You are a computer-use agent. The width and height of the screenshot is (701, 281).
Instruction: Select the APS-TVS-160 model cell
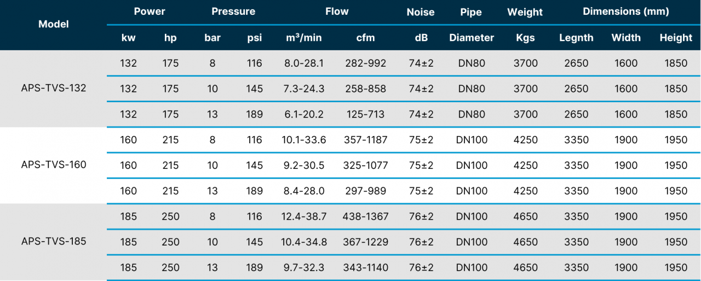click(54, 165)
